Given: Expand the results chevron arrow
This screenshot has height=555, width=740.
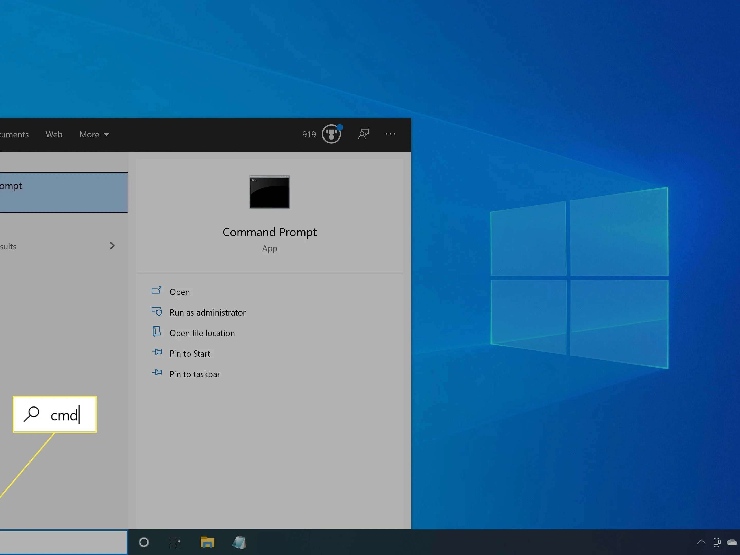Looking at the screenshot, I should (112, 246).
